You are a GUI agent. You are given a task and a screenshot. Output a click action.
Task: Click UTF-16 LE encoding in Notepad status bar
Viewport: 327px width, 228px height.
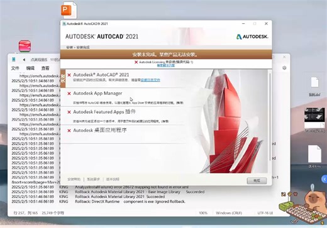265,213
